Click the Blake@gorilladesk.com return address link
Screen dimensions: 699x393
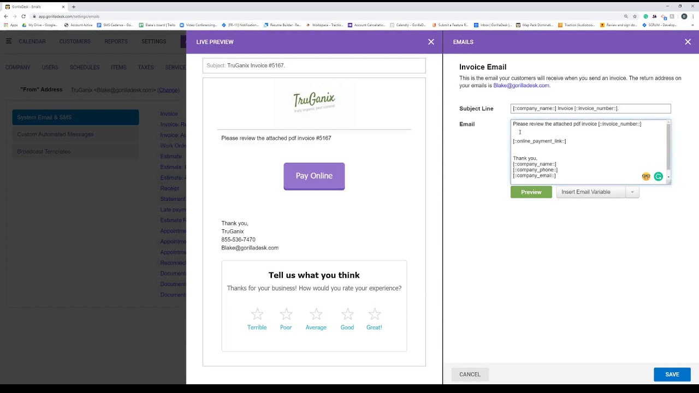pyautogui.click(x=521, y=86)
